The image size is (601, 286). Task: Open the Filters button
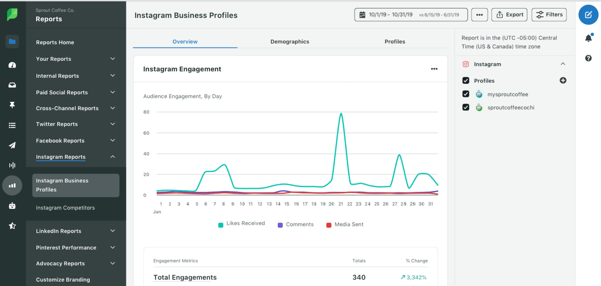[x=549, y=15]
